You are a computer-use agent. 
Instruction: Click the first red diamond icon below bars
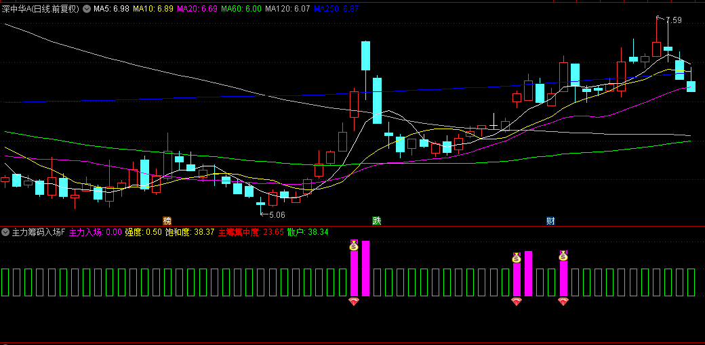[x=354, y=302]
